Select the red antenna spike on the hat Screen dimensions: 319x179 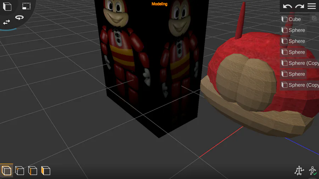click(240, 21)
